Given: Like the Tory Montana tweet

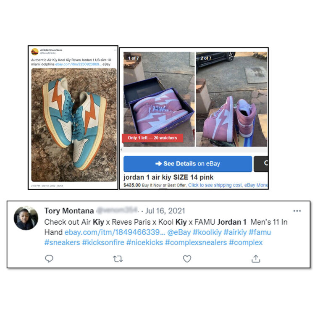Looking at the screenshot, I should coord(187,259).
